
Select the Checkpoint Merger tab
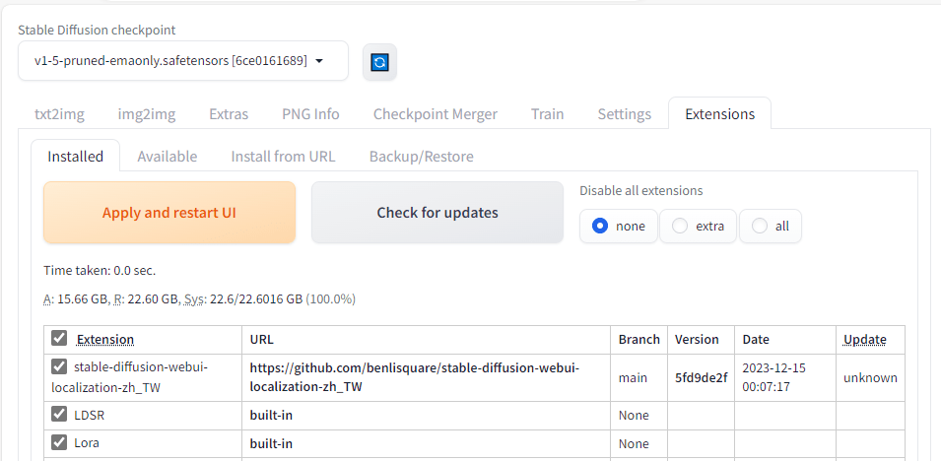(435, 114)
